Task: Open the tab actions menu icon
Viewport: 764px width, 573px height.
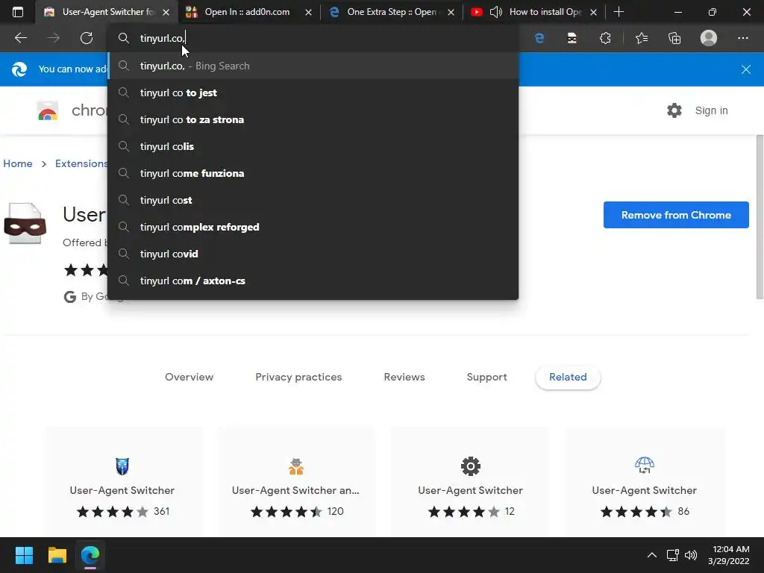Action: coord(18,12)
